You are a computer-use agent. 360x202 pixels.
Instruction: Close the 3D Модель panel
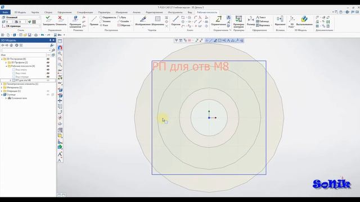point(54,40)
